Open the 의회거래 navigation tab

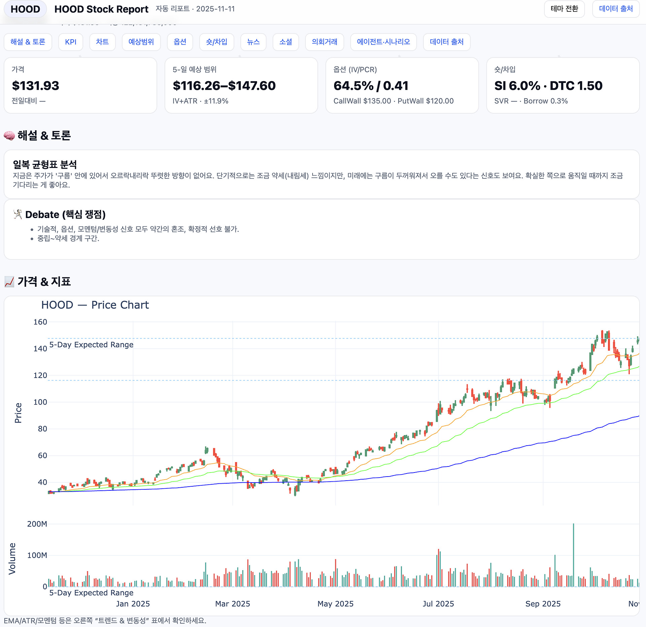click(x=324, y=42)
